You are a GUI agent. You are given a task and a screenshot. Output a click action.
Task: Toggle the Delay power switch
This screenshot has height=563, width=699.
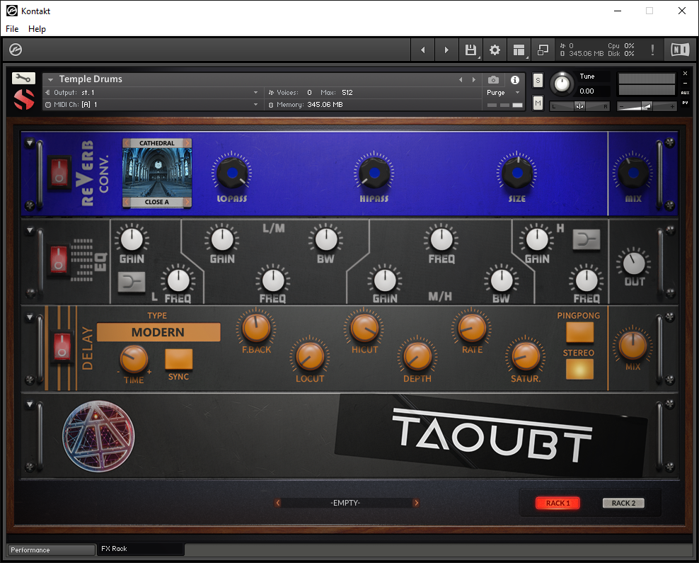tap(62, 346)
